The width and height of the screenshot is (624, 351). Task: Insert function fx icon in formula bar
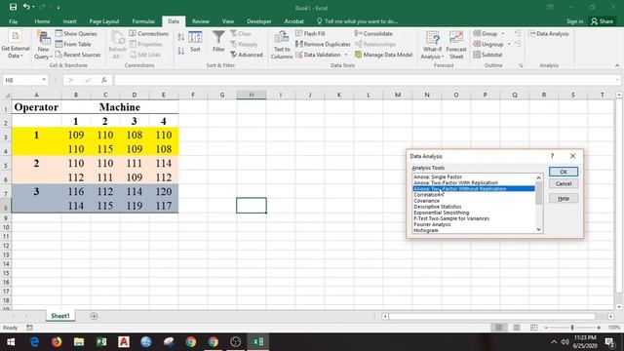pyautogui.click(x=104, y=80)
